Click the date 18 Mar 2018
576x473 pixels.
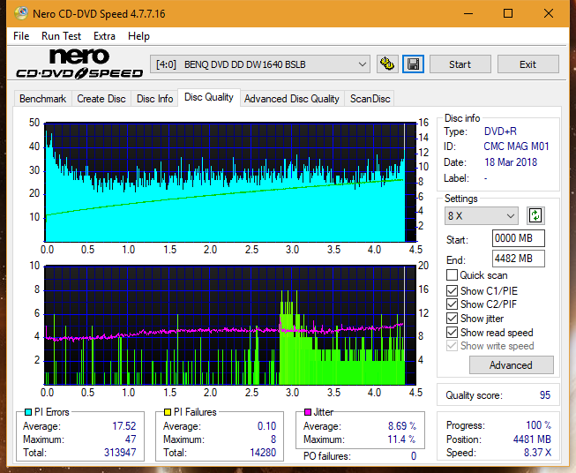(x=511, y=162)
